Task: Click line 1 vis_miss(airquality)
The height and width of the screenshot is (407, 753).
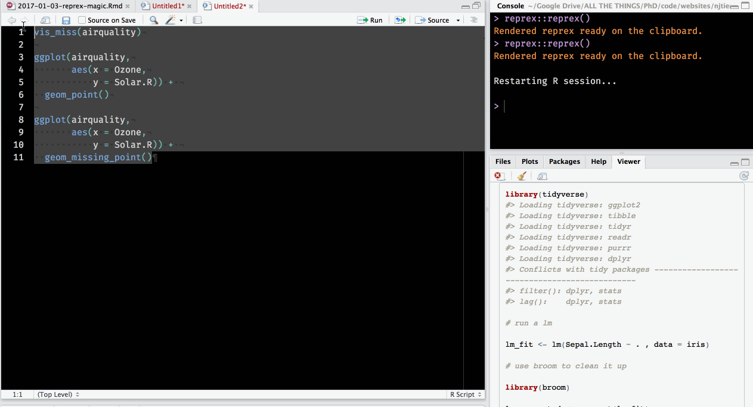Action: coord(88,32)
